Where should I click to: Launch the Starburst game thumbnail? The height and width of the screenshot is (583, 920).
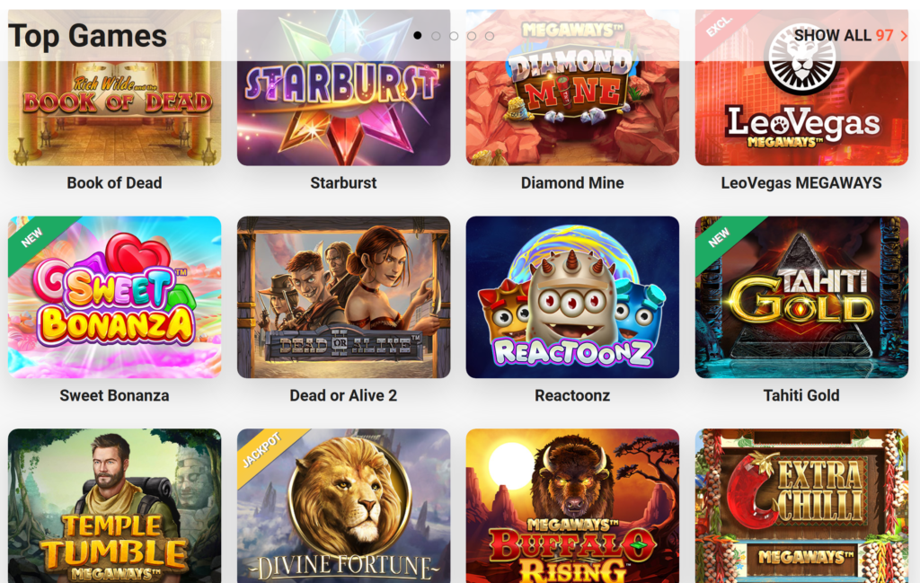coord(343,87)
